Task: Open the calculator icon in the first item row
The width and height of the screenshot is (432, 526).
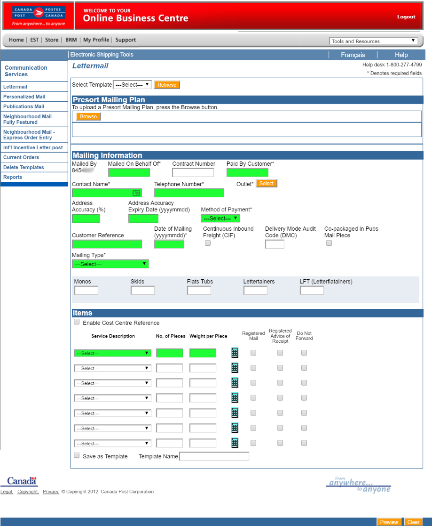Action: pos(235,353)
